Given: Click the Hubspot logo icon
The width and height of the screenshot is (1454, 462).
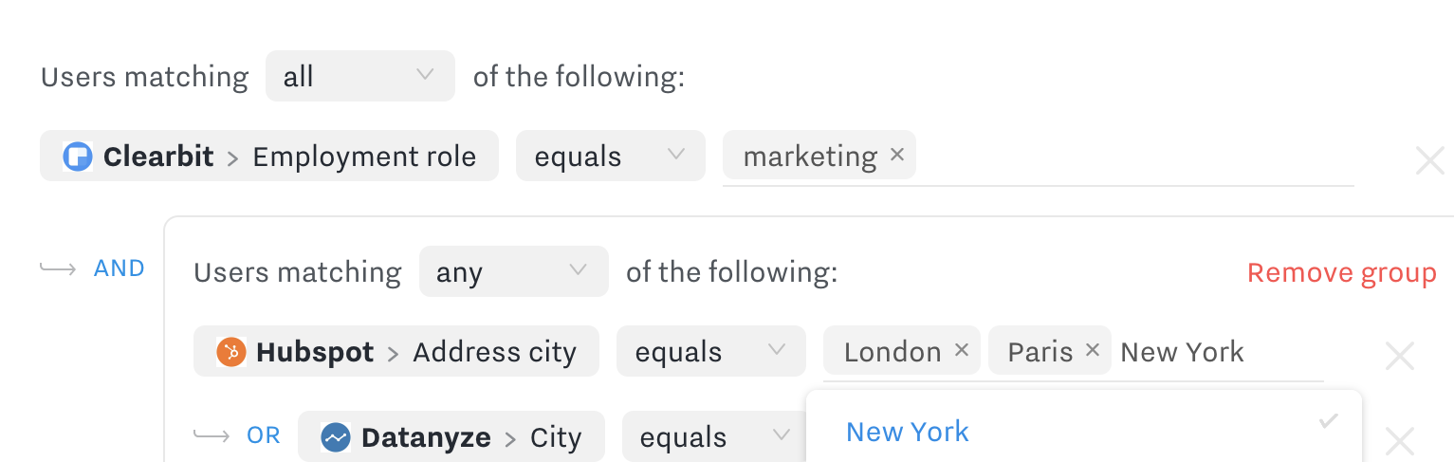Looking at the screenshot, I should click(x=230, y=352).
